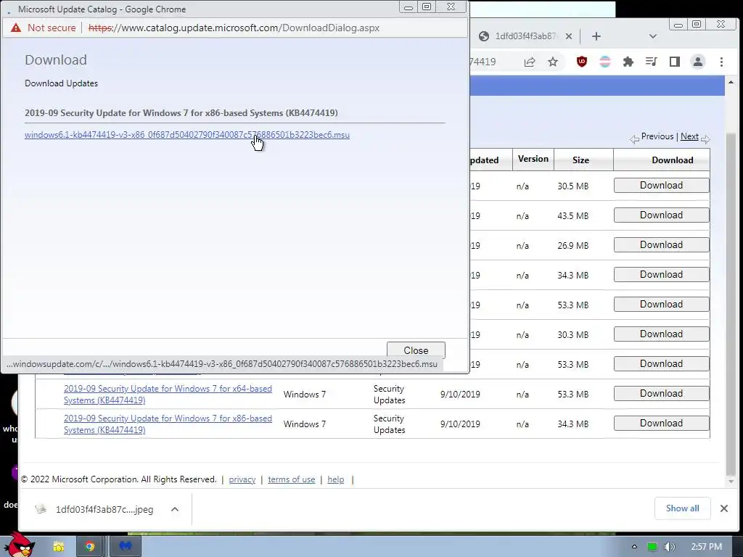Go to the Next results page
This screenshot has height=557, width=743.
689,136
